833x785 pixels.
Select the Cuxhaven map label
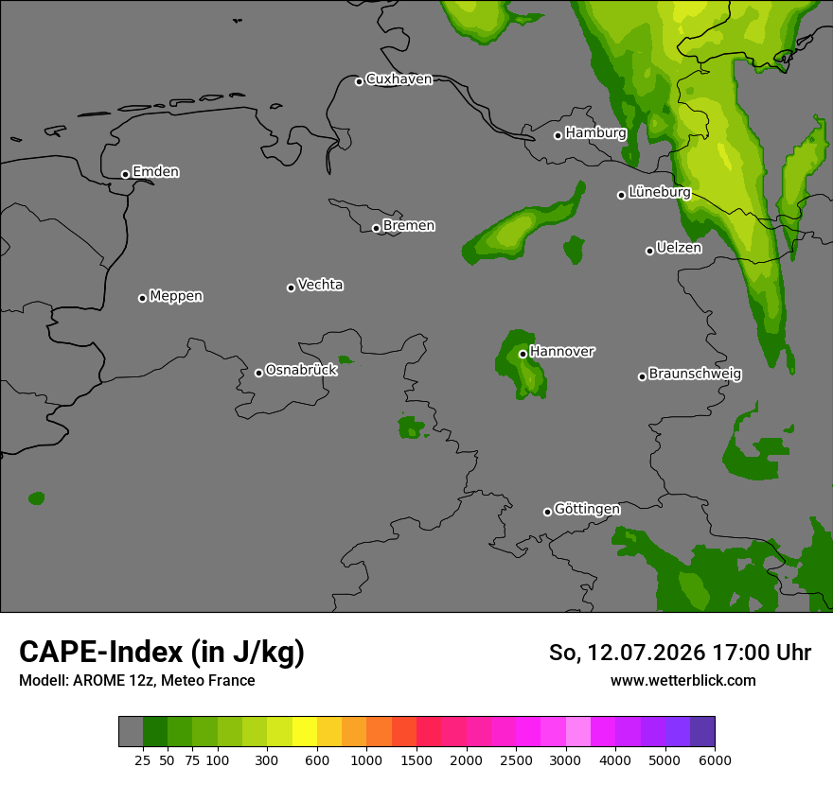pos(399,79)
